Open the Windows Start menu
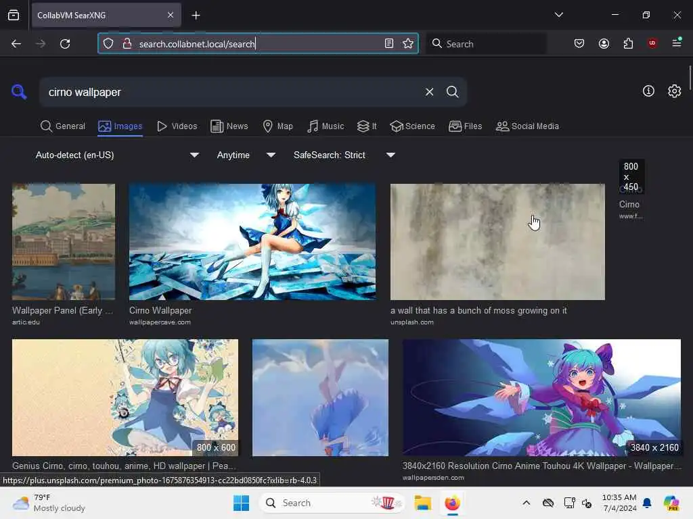This screenshot has height=519, width=693. coord(242,503)
